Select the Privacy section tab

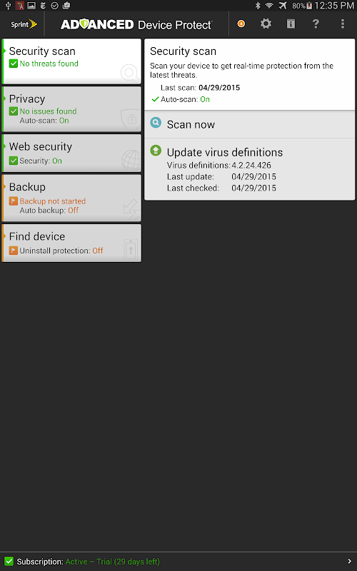click(x=71, y=109)
